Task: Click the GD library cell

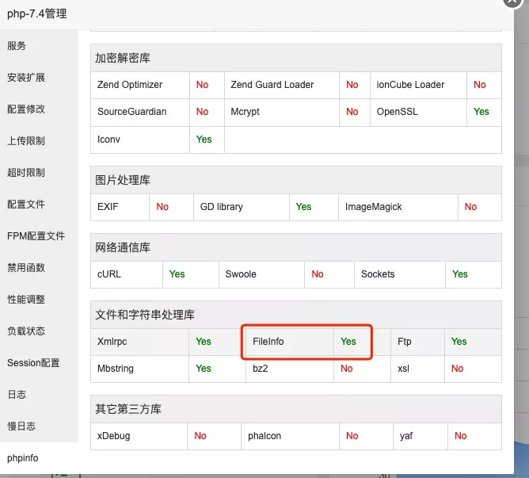Action: 242,207
